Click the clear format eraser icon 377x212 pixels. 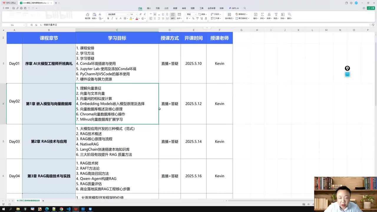click(x=143, y=18)
